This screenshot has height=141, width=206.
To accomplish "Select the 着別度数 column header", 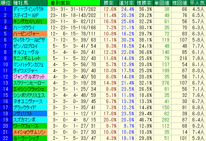I will 74,3.
